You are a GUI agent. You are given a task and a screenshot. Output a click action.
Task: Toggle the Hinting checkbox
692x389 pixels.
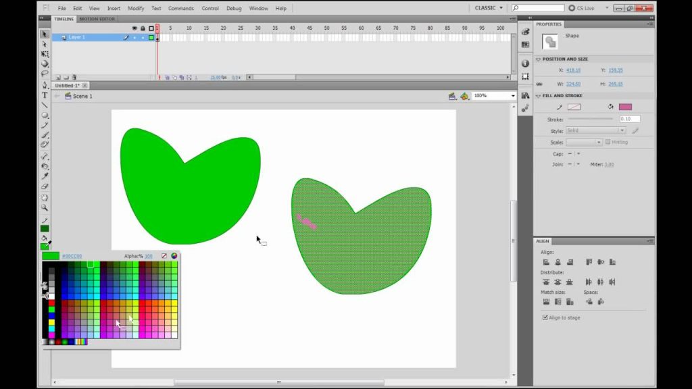608,142
